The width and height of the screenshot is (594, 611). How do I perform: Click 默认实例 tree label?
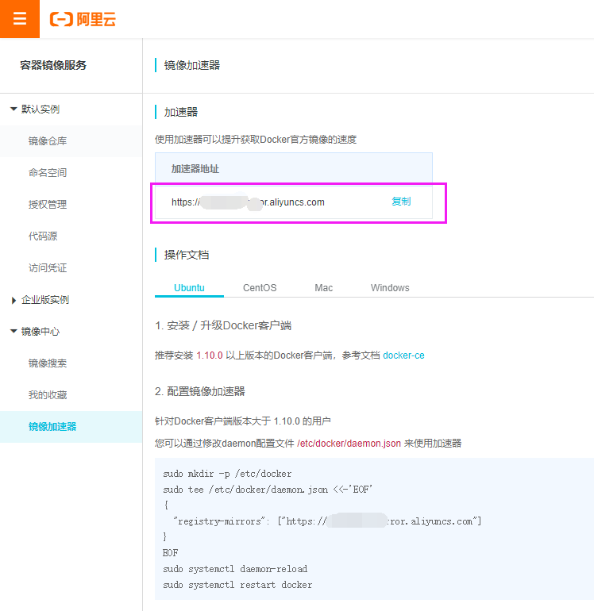40,110
